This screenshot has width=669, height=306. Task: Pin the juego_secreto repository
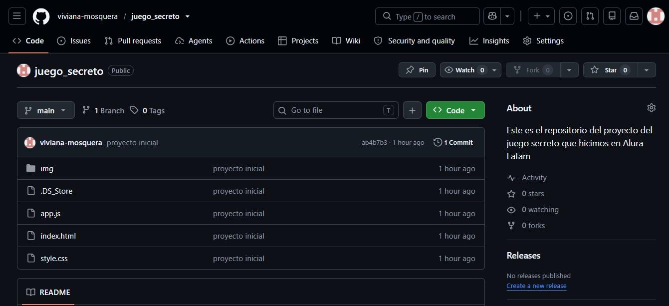coord(417,70)
